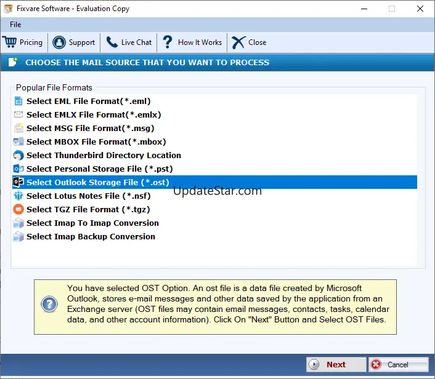The height and width of the screenshot is (379, 435).
Task: Click the Thunderbird Directory Location icon
Action: point(18,156)
